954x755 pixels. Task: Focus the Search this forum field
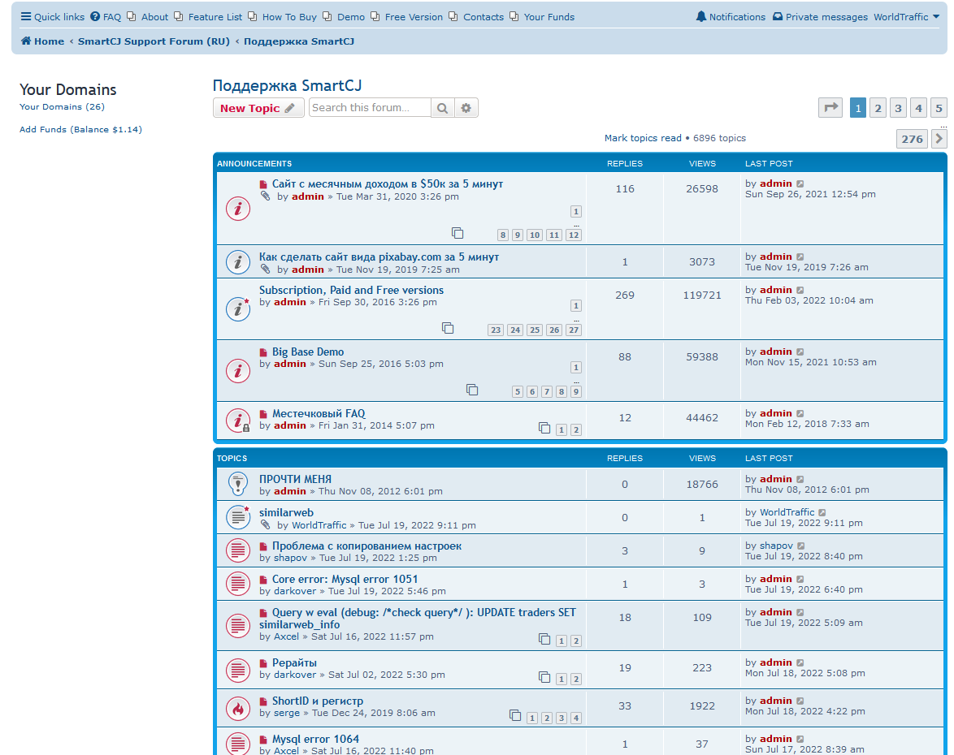369,108
